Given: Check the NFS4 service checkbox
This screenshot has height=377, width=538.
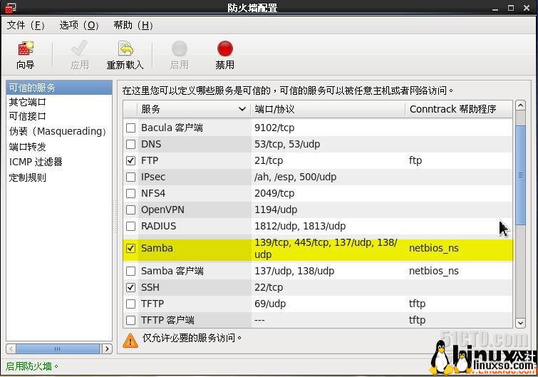Looking at the screenshot, I should (x=130, y=193).
